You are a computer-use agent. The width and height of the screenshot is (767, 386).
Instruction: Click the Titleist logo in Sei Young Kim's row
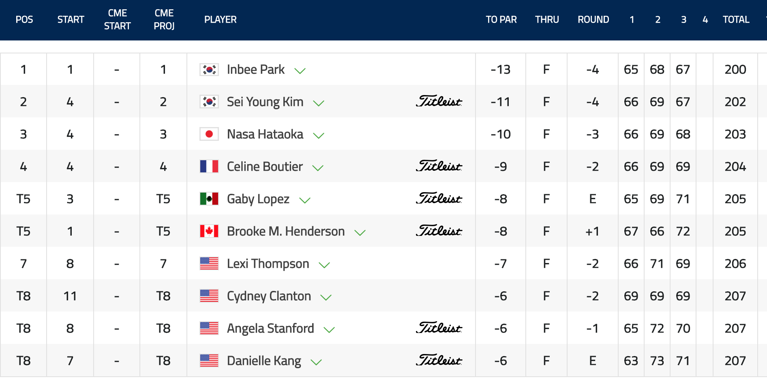439,101
